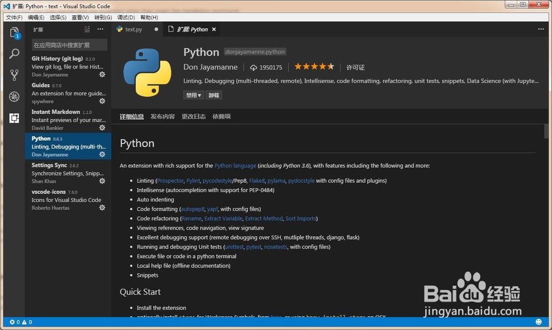Select the 详细信息 tab
The image size is (552, 330).
coord(132,116)
